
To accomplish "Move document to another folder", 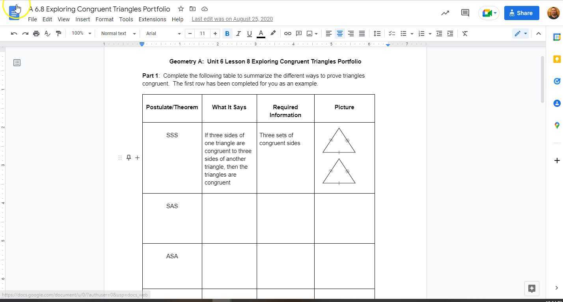I will tap(192, 9).
